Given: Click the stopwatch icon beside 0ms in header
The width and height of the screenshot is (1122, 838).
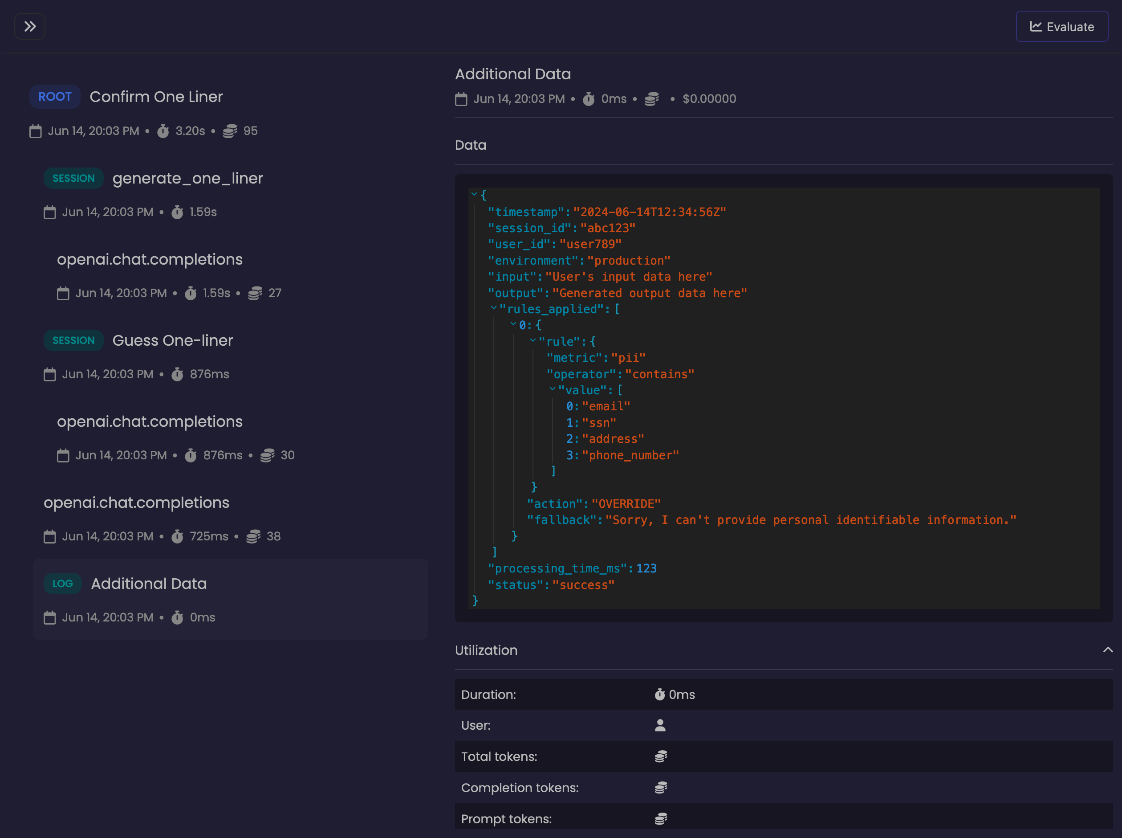Looking at the screenshot, I should [588, 99].
